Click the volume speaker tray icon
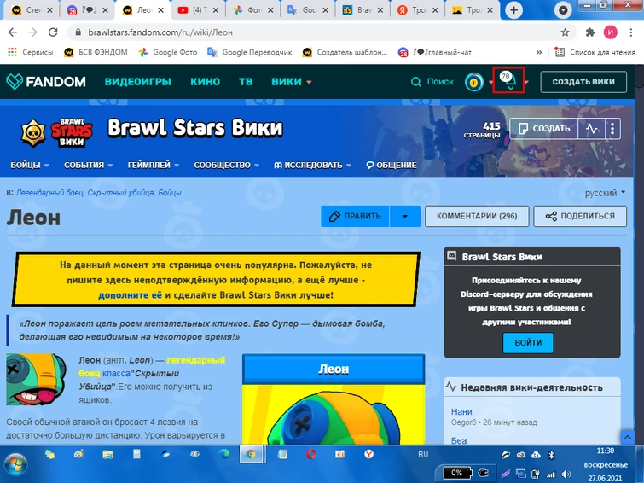The image size is (644, 483). point(566,474)
